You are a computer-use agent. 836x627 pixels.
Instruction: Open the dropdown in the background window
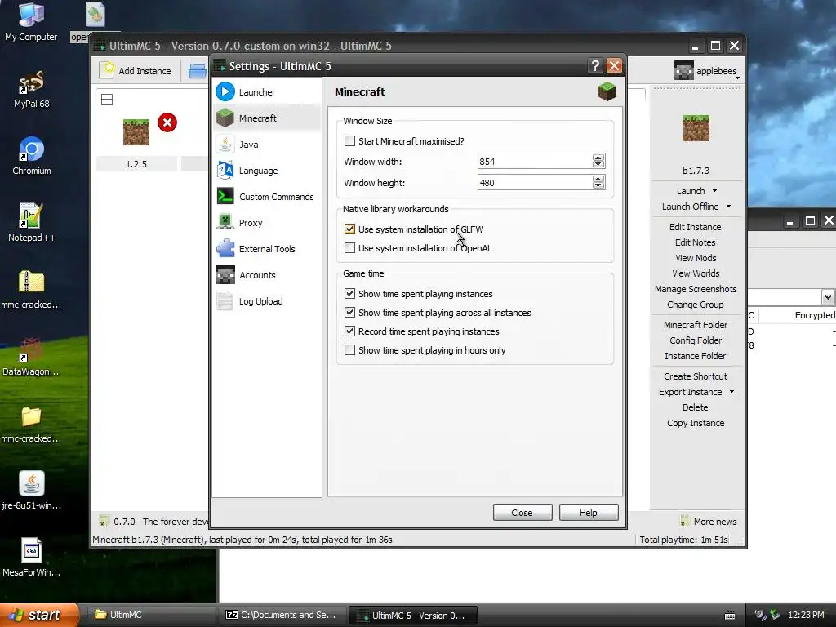(828, 297)
